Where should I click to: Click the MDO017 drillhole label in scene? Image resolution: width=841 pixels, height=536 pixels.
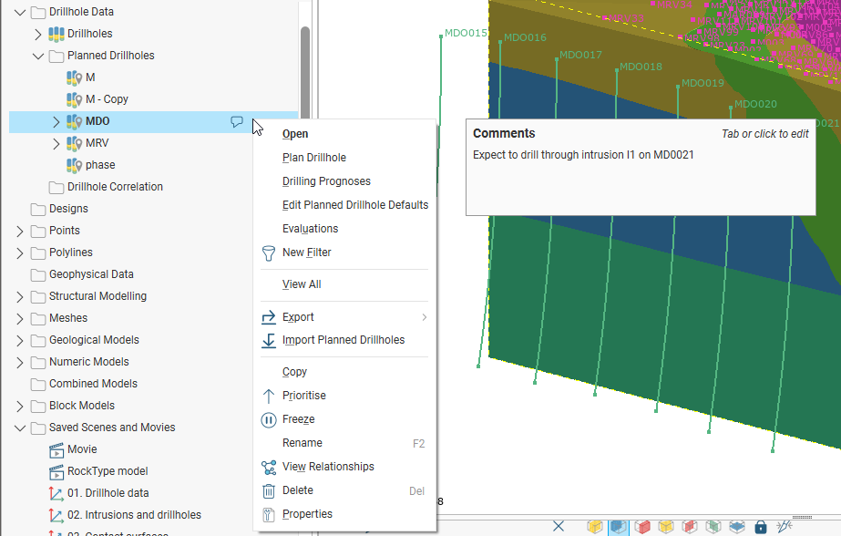pyautogui.click(x=580, y=55)
